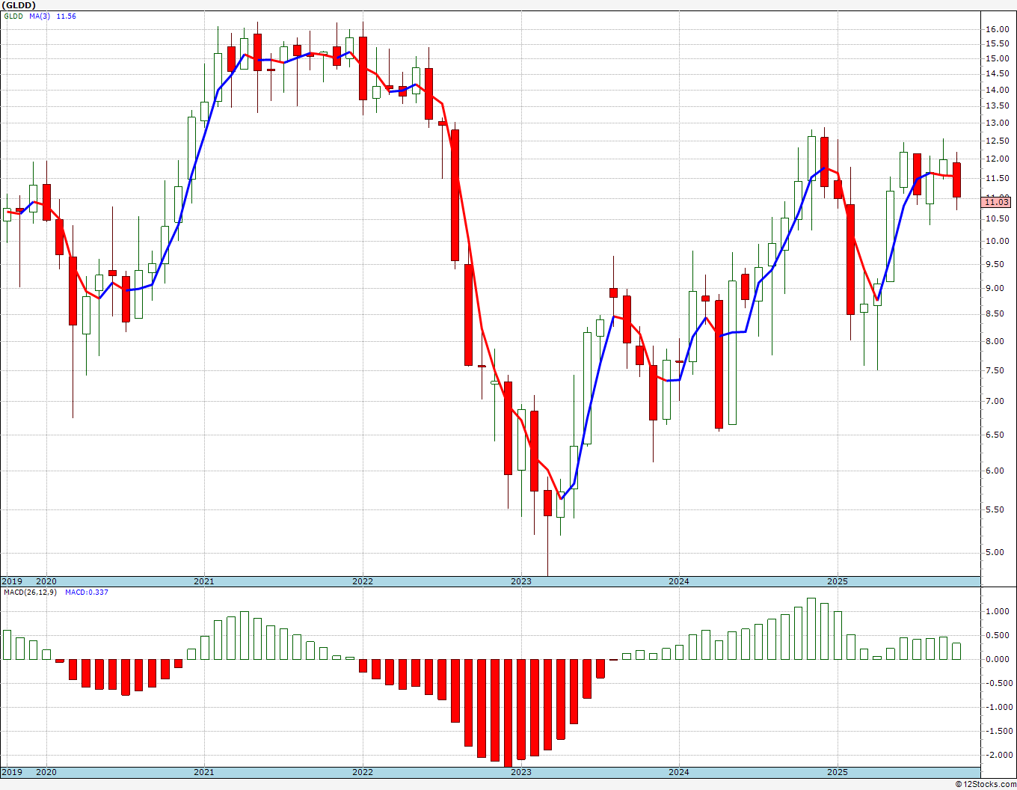
Task: Select the 10.50 price axis label
Action: coord(998,218)
